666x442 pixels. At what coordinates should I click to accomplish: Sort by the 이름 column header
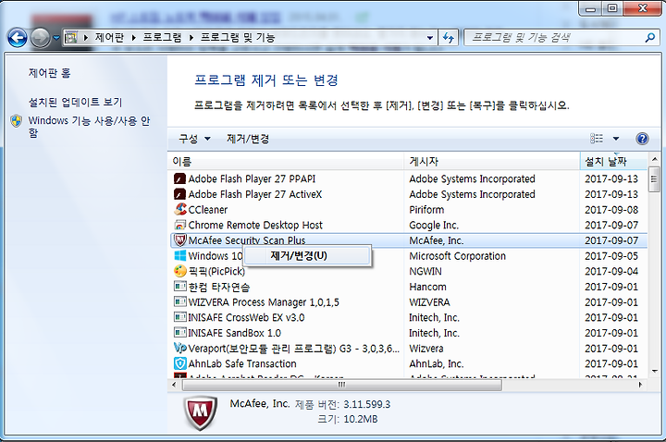286,161
